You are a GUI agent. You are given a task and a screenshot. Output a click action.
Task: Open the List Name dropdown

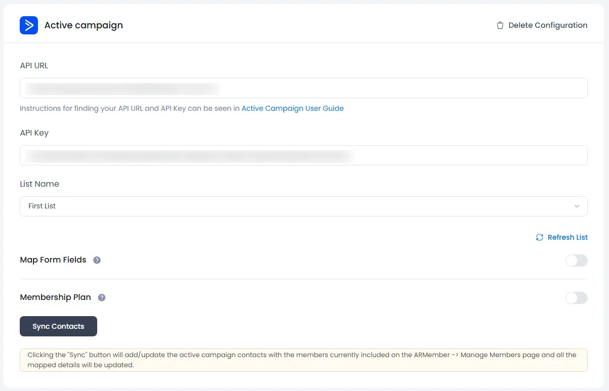(303, 206)
